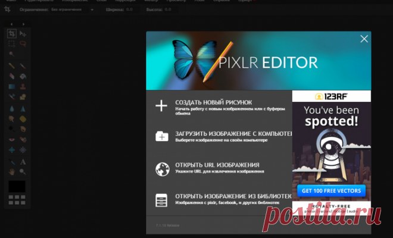
Task: Select the Zoom magnifier tool
Action: [x=23, y=171]
